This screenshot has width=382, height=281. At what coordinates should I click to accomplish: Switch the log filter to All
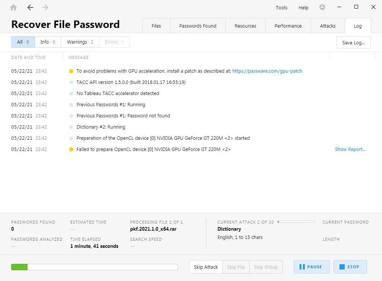click(23, 42)
